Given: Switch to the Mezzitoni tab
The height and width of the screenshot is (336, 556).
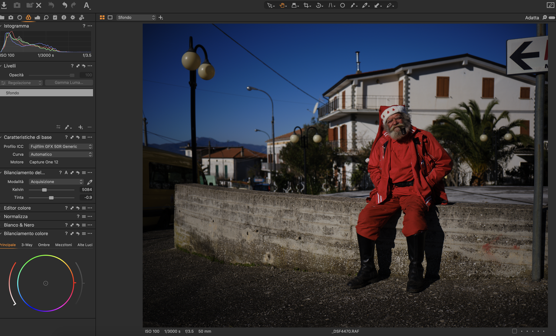Looking at the screenshot, I should point(63,245).
